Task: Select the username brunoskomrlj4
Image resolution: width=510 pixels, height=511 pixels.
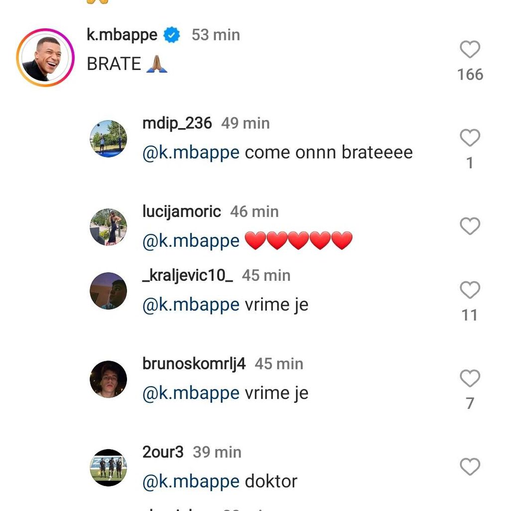Action: pyautogui.click(x=194, y=363)
